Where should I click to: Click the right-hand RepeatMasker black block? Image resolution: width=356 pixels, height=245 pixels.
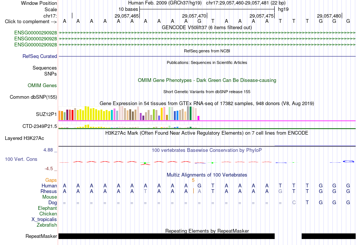point(329,236)
